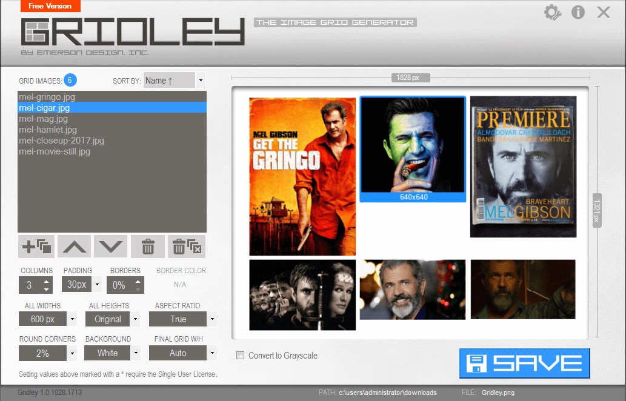Click the Background White field

(107, 353)
